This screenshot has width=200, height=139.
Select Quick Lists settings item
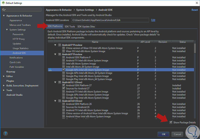[x=15, y=62]
